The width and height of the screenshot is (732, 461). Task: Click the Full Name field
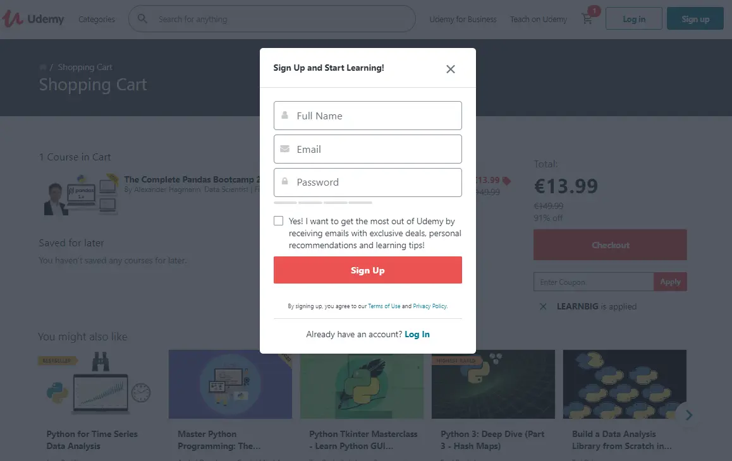pyautogui.click(x=368, y=116)
